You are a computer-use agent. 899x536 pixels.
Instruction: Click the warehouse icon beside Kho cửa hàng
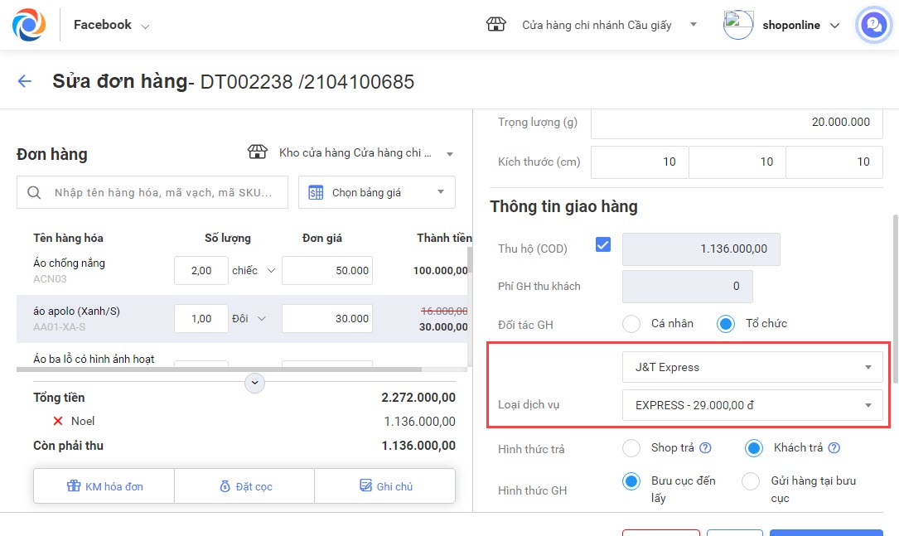click(x=259, y=152)
